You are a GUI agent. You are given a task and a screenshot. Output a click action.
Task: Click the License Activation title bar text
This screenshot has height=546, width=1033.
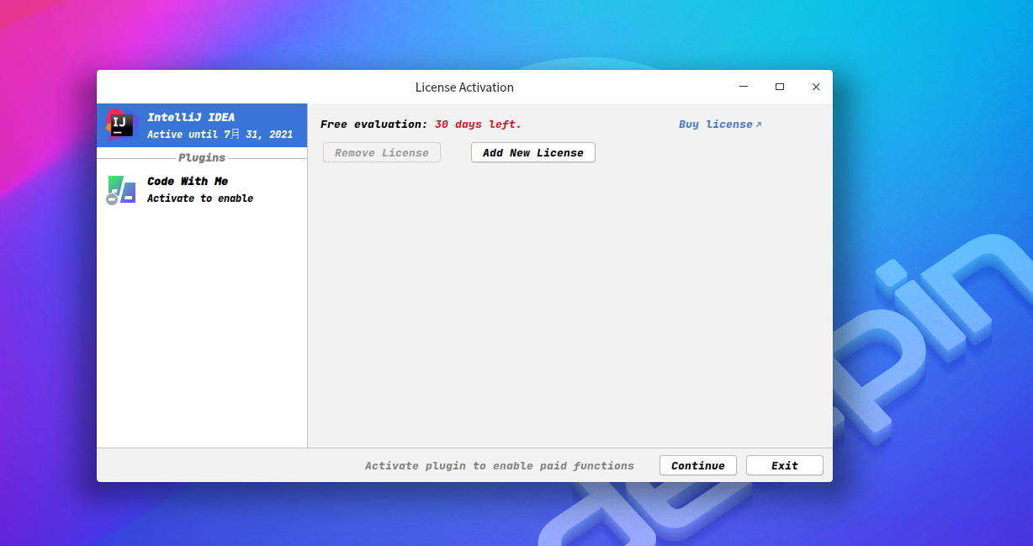464,87
